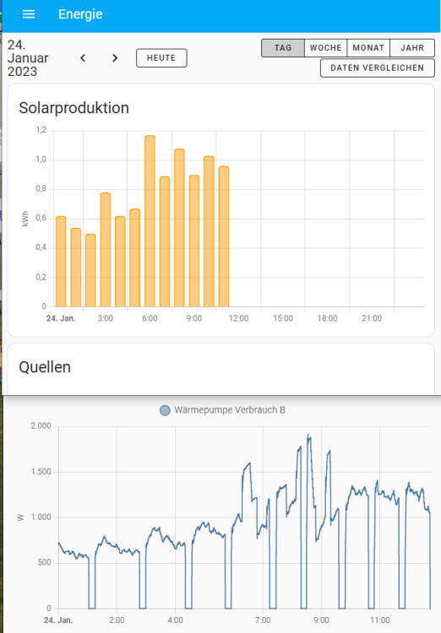The image size is (441, 633).
Task: Switch to the WOCHE period view
Action: [x=326, y=48]
